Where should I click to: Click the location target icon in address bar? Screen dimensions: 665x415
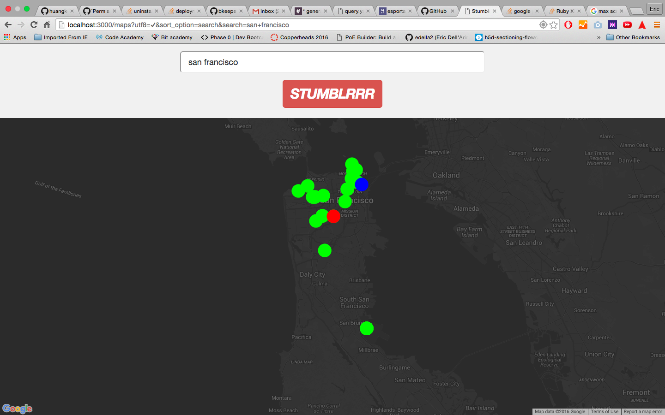pos(543,25)
